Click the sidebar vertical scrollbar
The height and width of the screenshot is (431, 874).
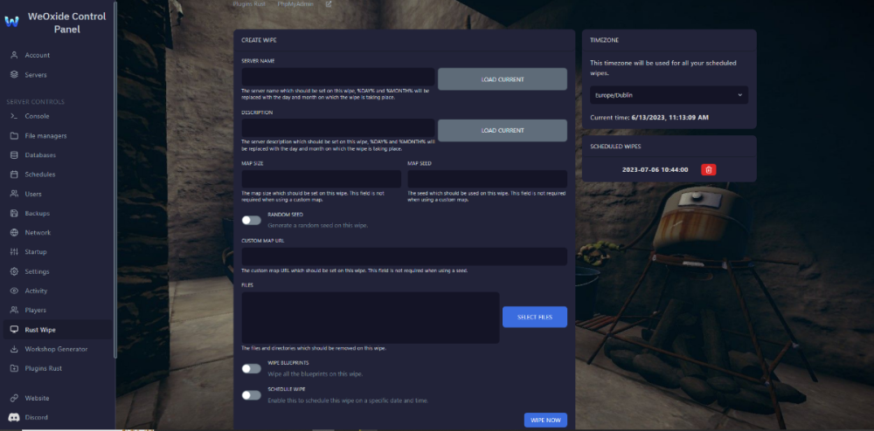114,178
